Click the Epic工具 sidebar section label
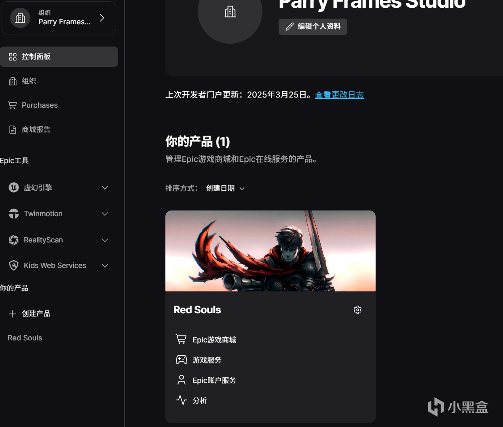Image resolution: width=503 pixels, height=427 pixels. (14, 161)
